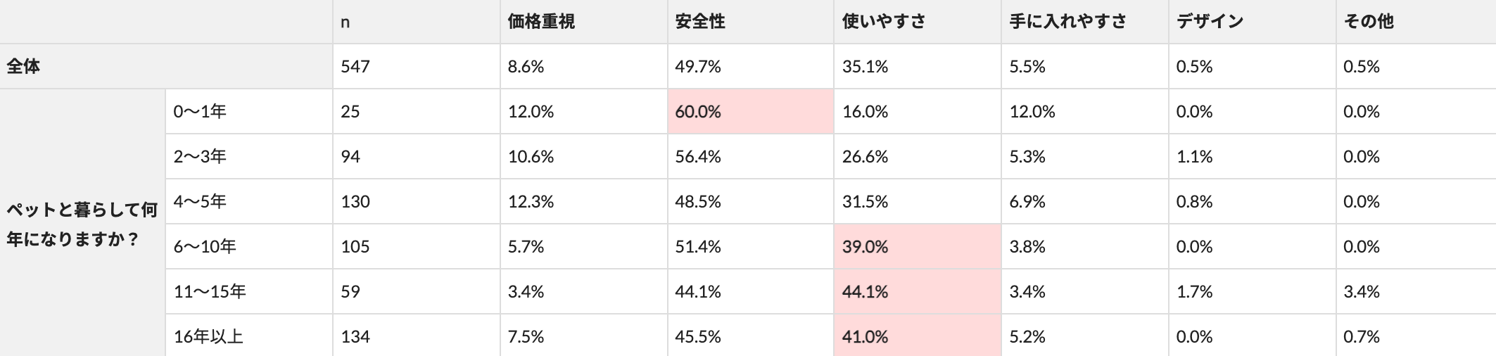Select the 16年以上 row label
Screen dimensions: 1496x356
(x=208, y=337)
